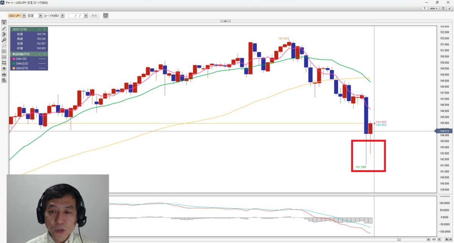
Task: Open the MENU dropdown
Action: [x=434, y=8]
